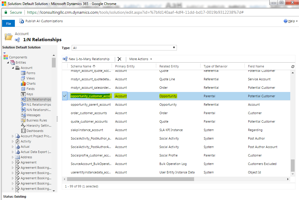Select Keys under the Account entity
The width and height of the screenshot is (299, 200).
tap(30, 94)
